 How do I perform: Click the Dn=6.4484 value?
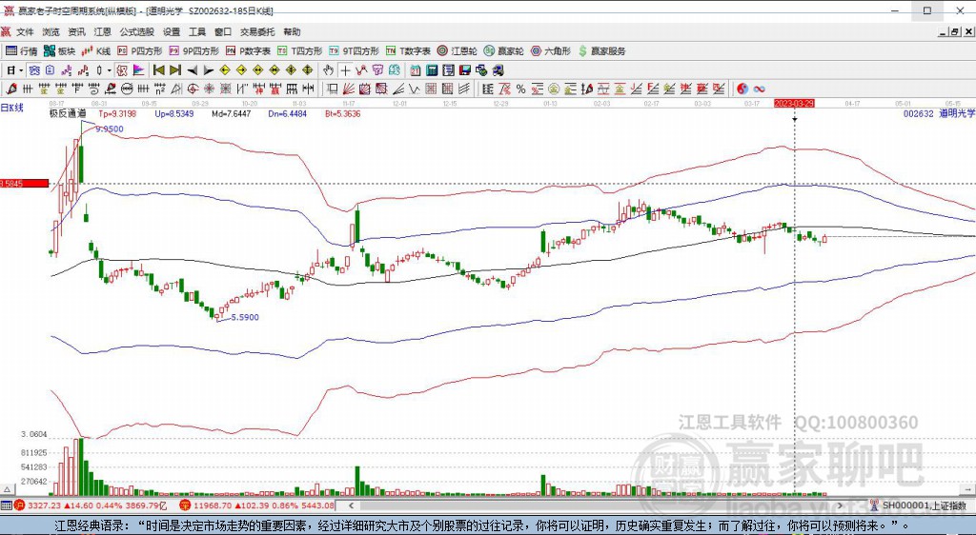(287, 113)
